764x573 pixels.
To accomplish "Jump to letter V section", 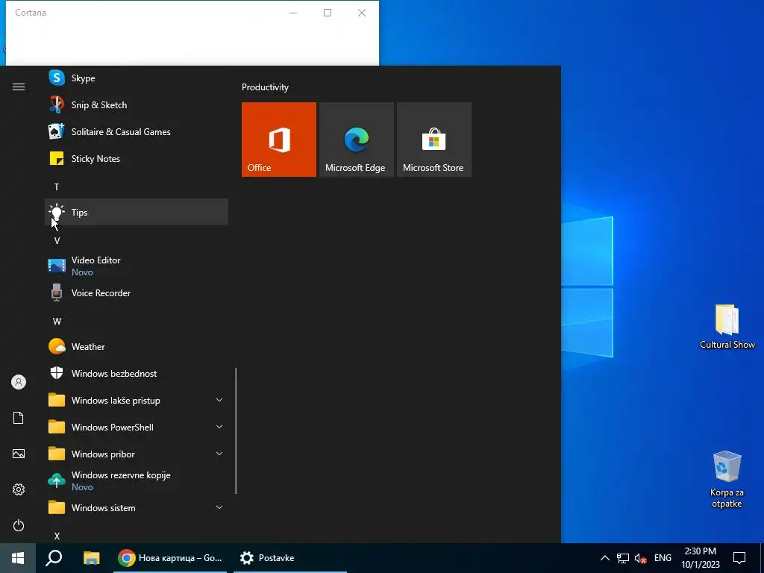I will point(57,240).
